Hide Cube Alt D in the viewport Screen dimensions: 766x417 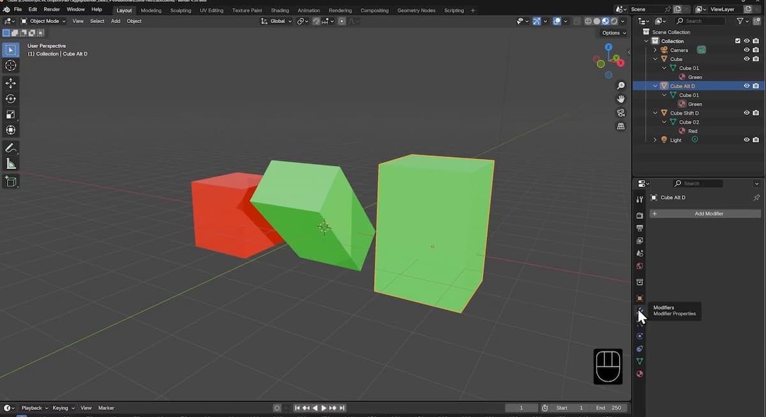click(x=746, y=86)
